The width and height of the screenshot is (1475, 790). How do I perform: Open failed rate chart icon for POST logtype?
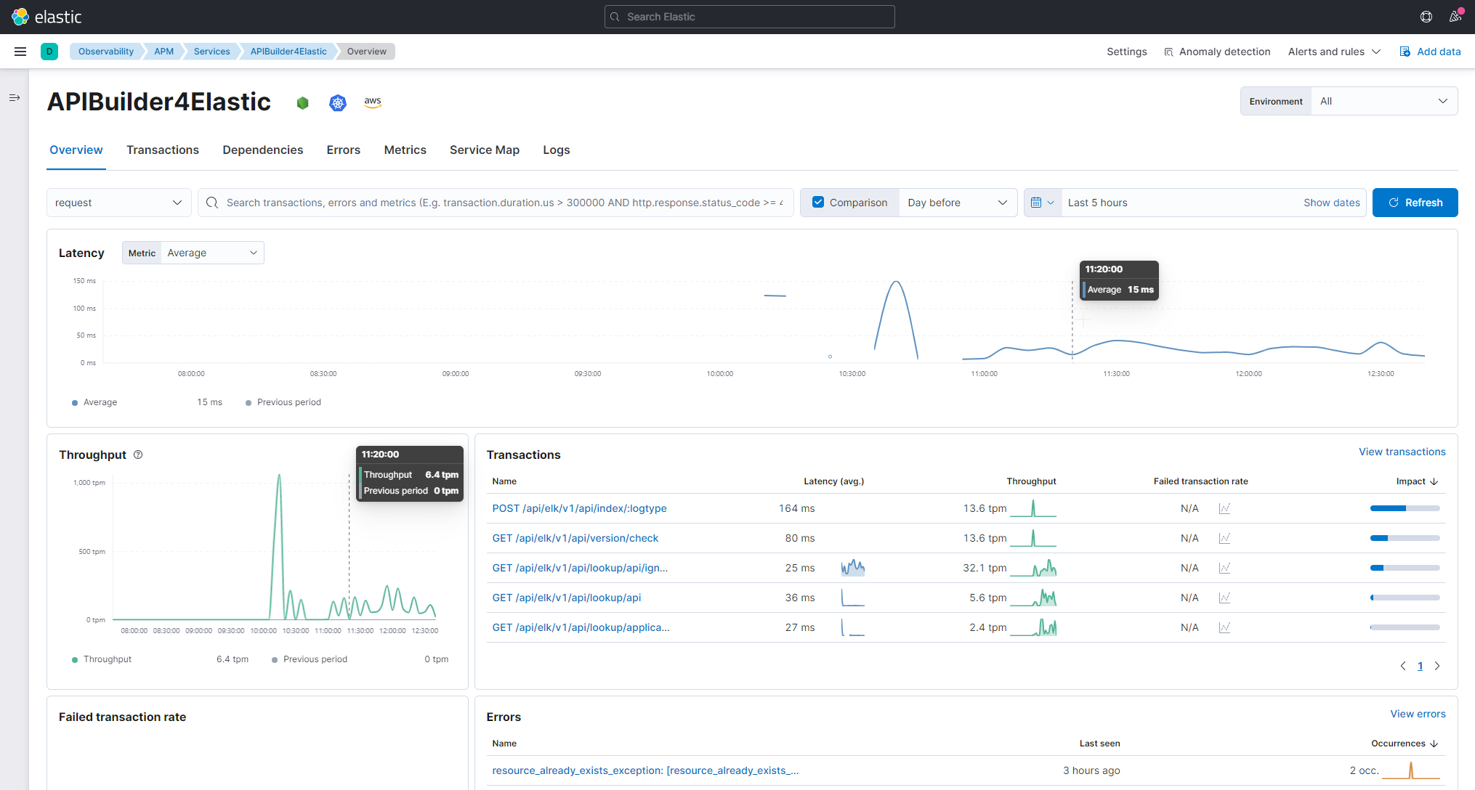coord(1224,508)
